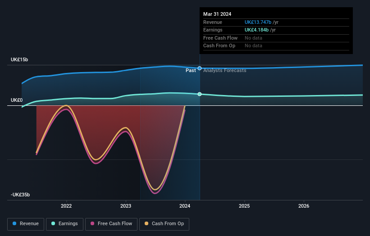The image size is (370, 236).
Task: Click No data beside tooltip Cash From Op
Action: coord(253,46)
